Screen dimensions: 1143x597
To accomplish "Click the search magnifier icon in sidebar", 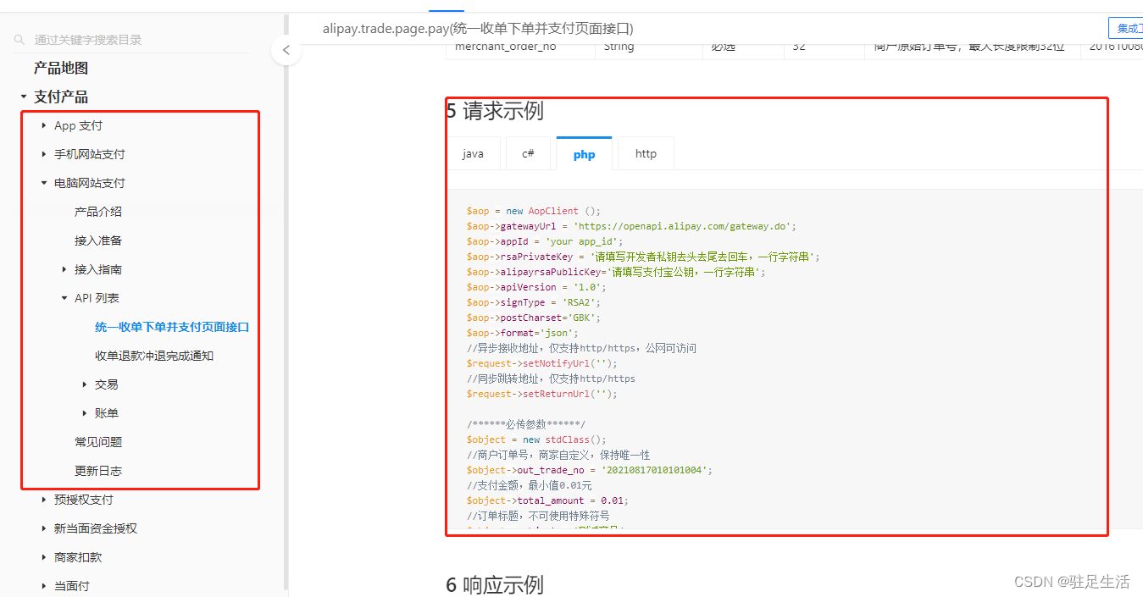I will click(x=19, y=40).
